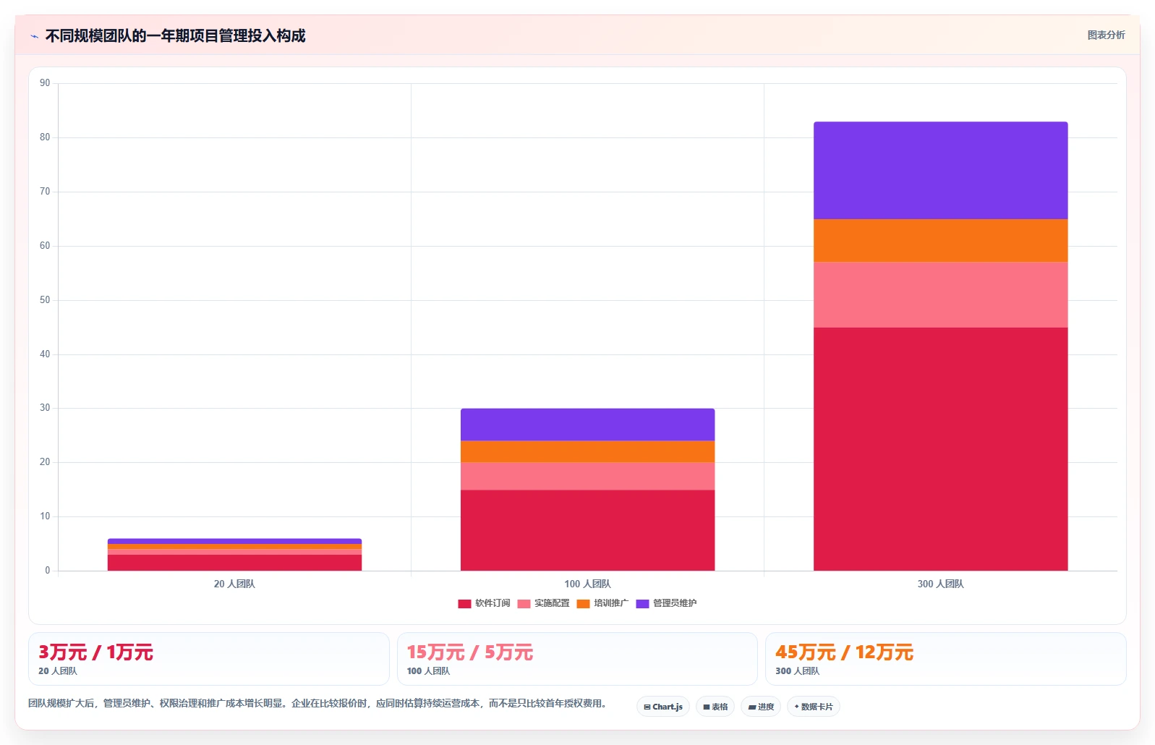Click the chart icon beside the title
The height and width of the screenshot is (745, 1155).
pos(34,36)
